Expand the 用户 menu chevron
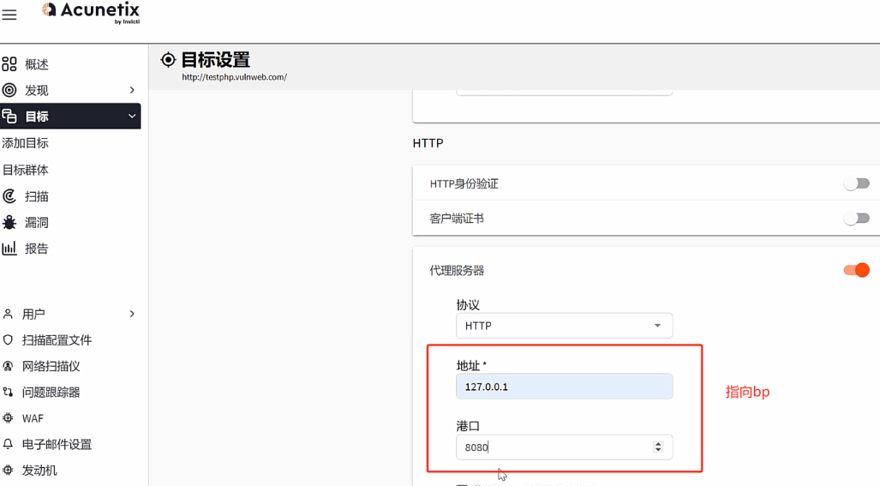 coord(132,314)
